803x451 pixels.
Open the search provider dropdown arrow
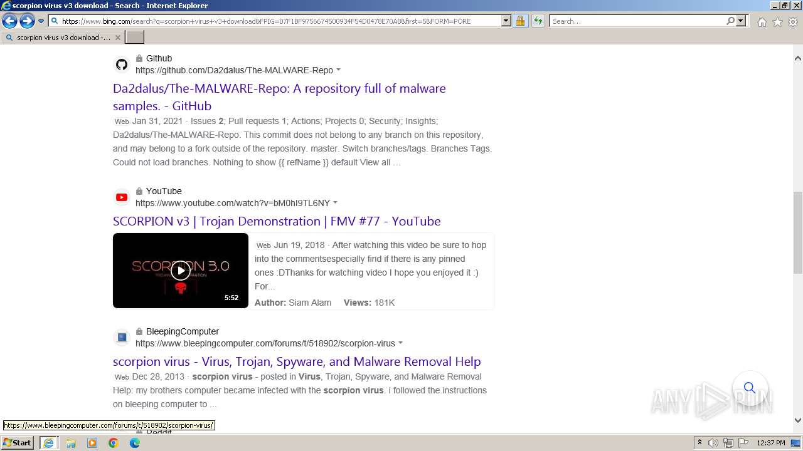coord(741,21)
